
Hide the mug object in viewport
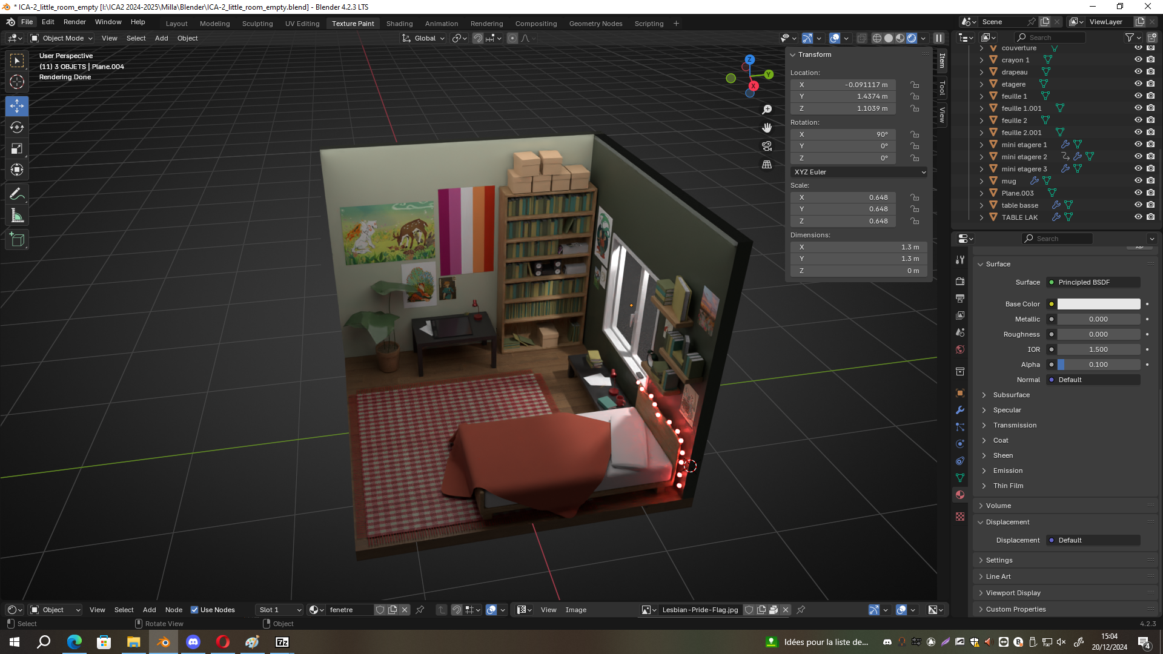point(1138,181)
